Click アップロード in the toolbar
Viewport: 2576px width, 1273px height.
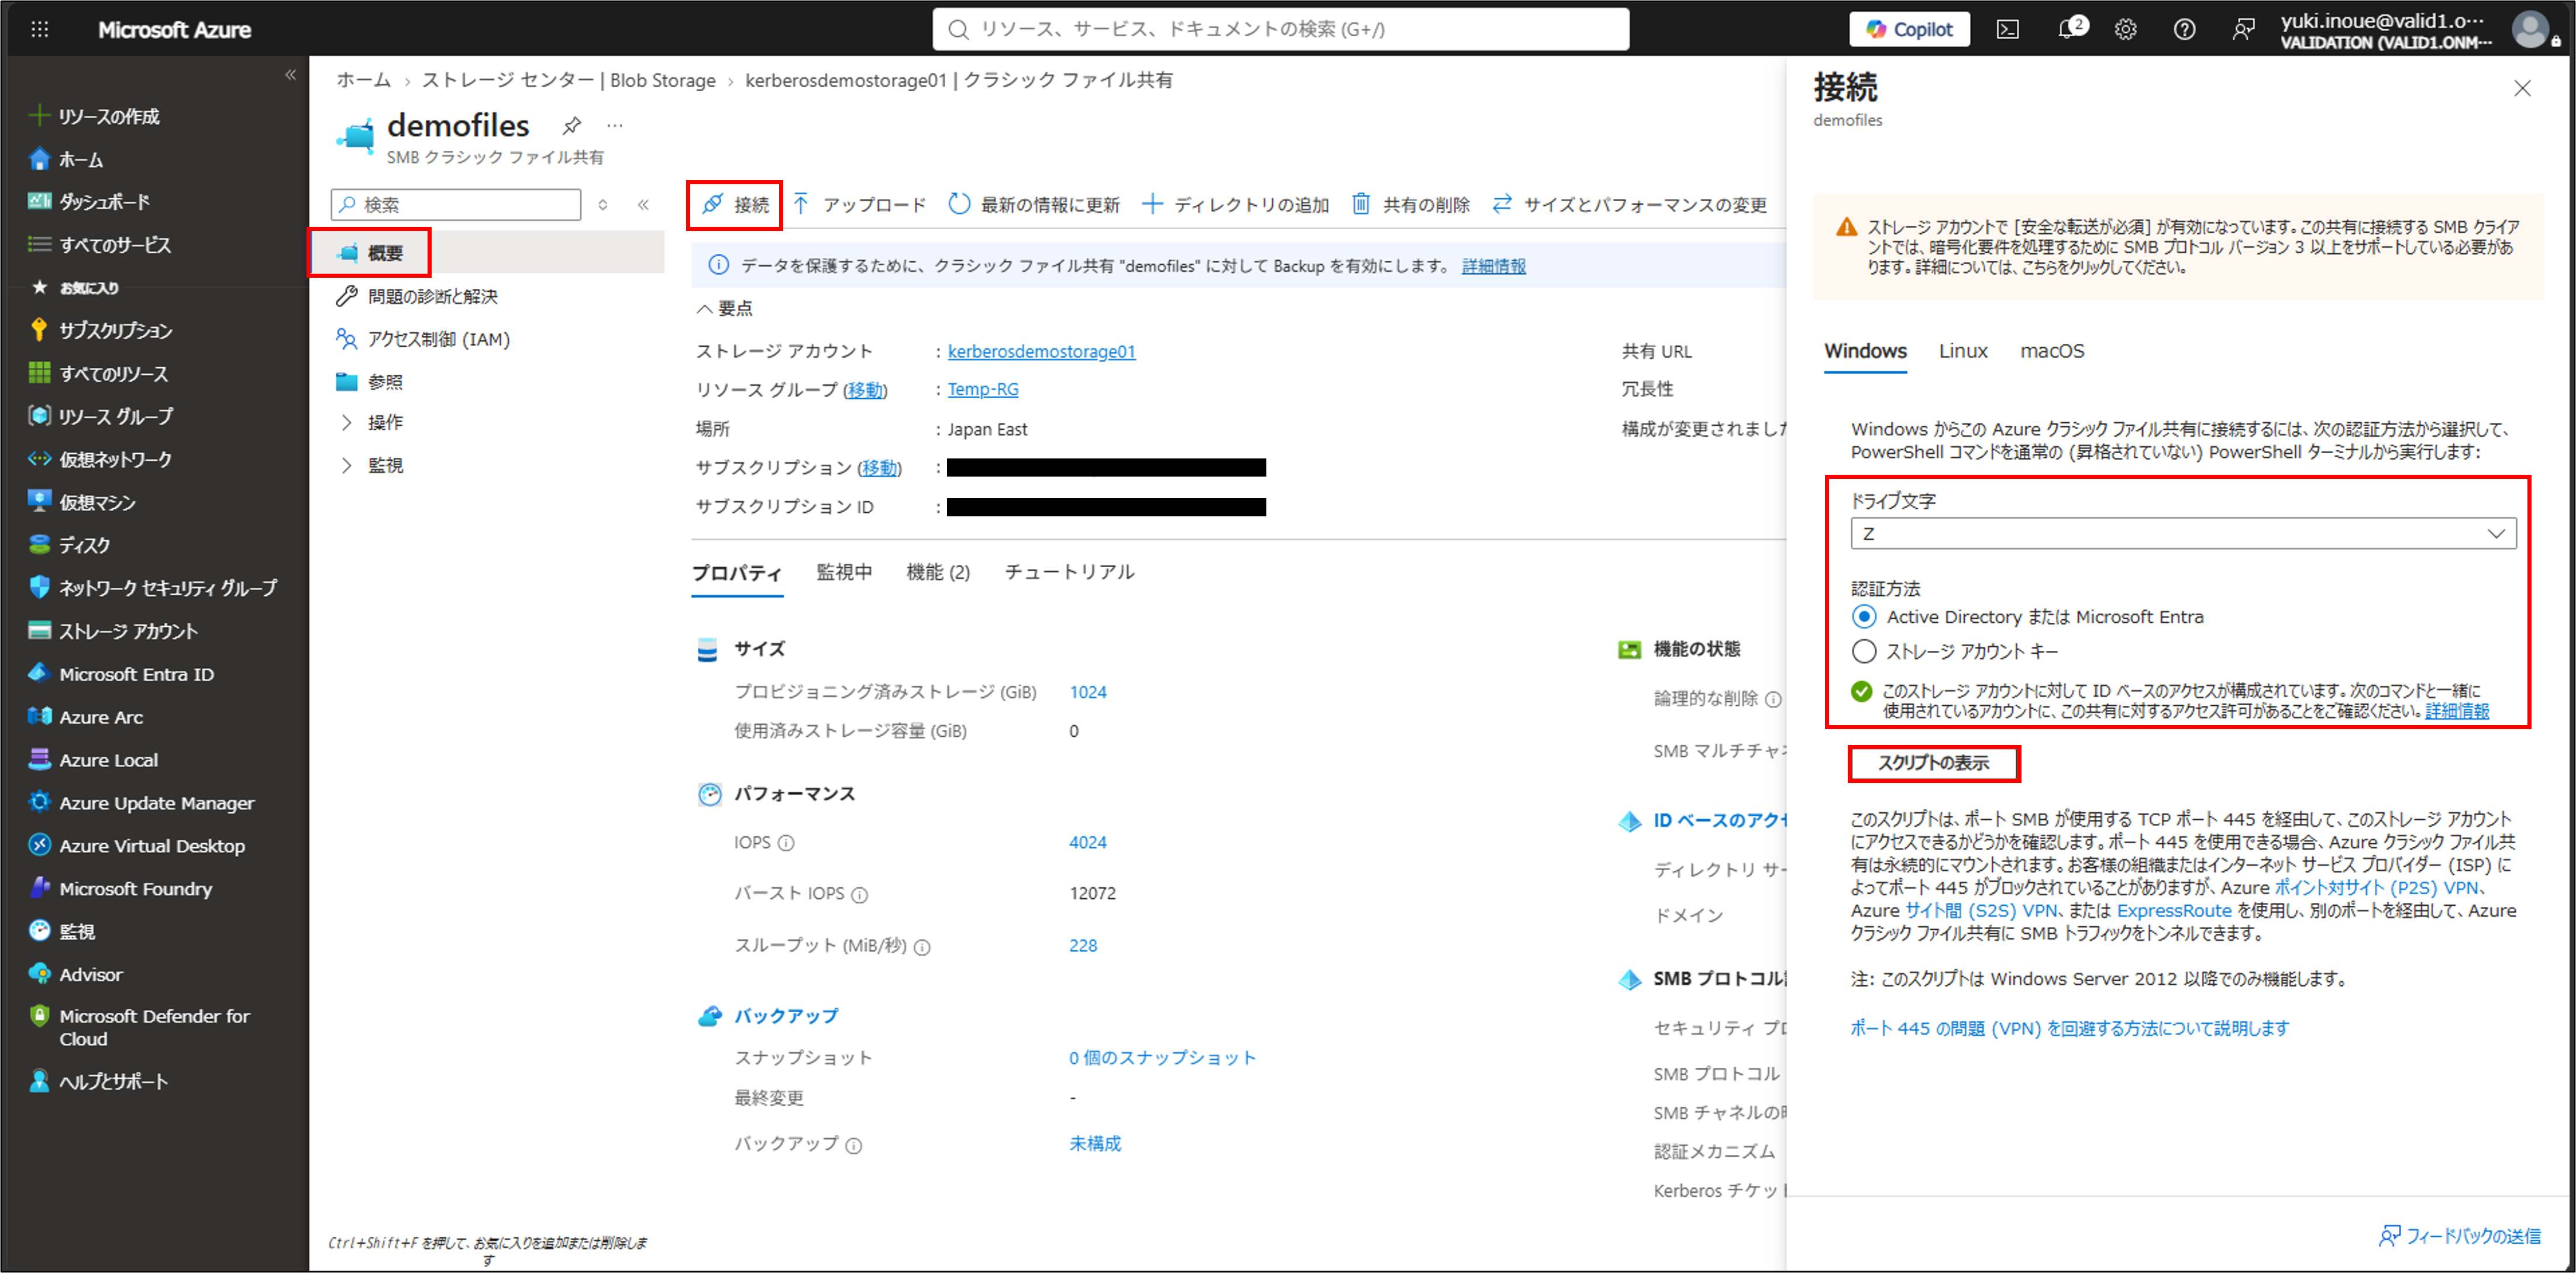pyautogui.click(x=860, y=204)
